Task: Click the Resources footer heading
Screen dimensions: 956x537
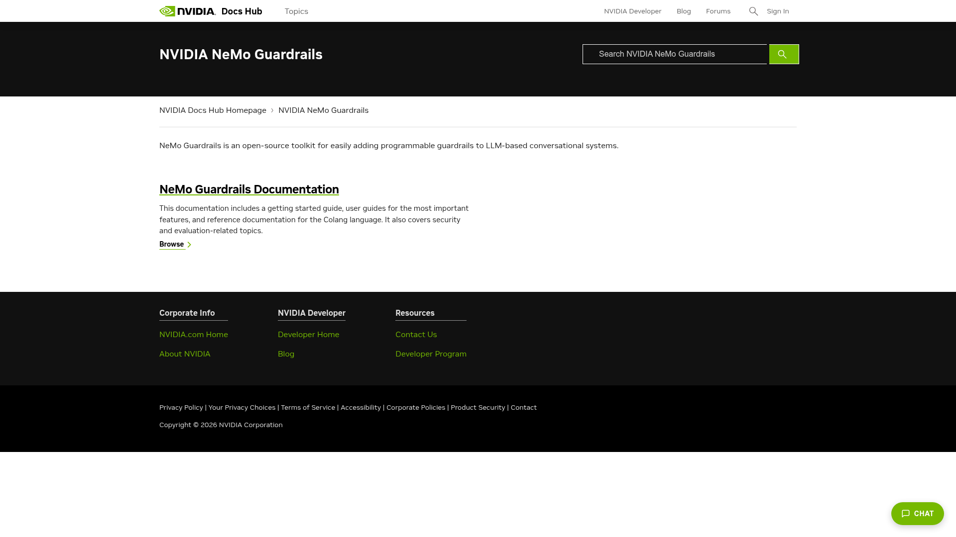Action: (x=415, y=313)
